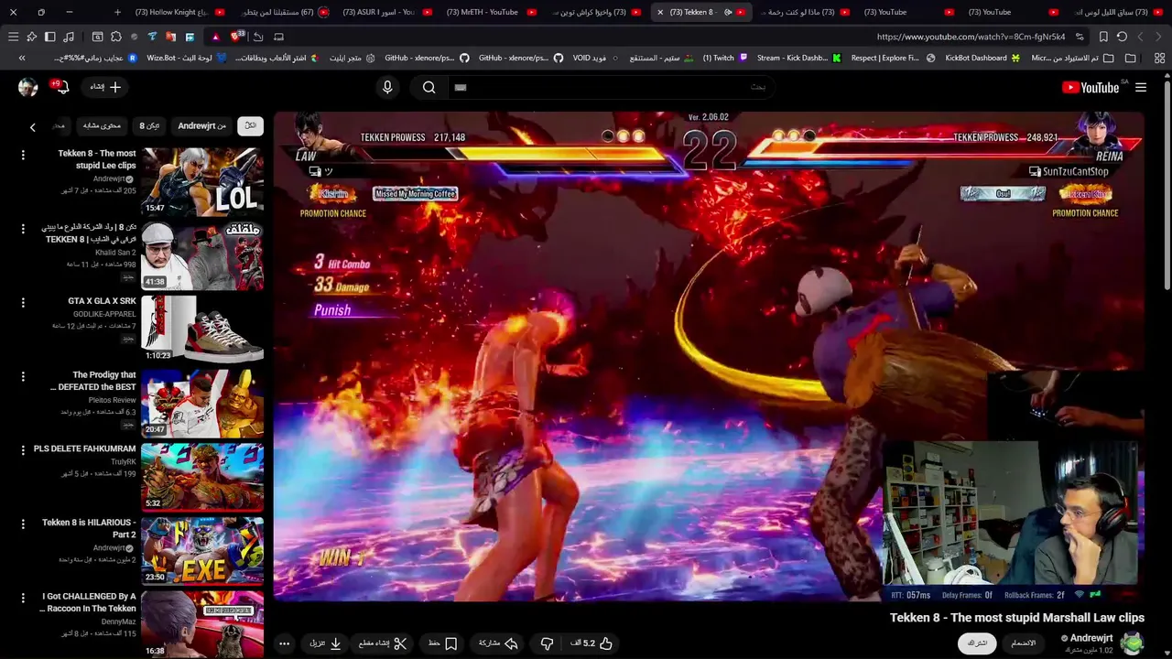The image size is (1172, 659).
Task: Open the GTA X GLA X SRK thumbnail
Action: [202, 329]
